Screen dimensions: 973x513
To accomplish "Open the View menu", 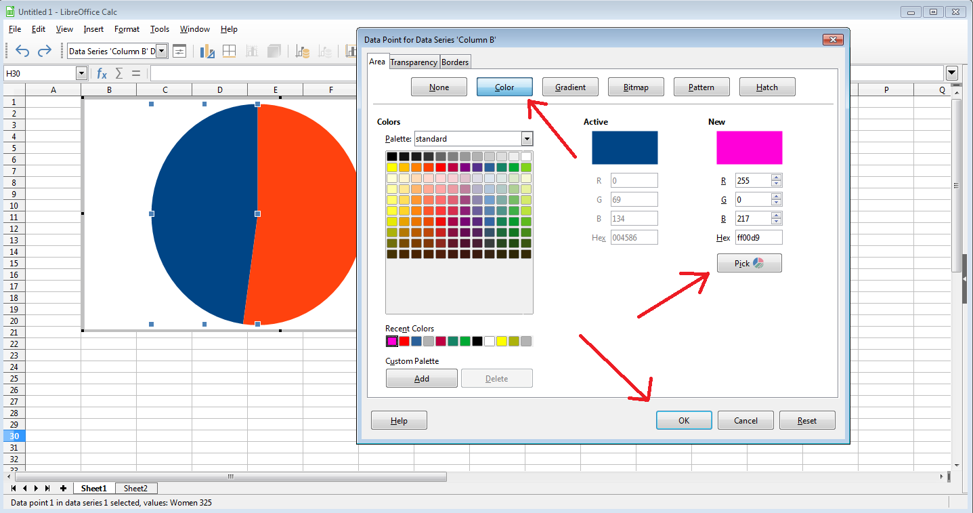I will [64, 29].
